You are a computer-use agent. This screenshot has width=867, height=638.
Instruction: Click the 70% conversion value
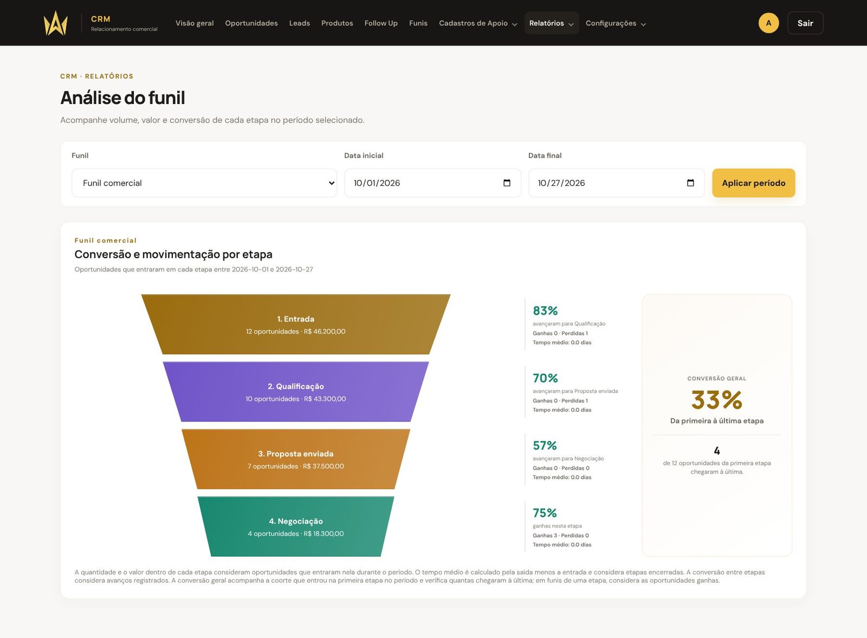pyautogui.click(x=545, y=378)
